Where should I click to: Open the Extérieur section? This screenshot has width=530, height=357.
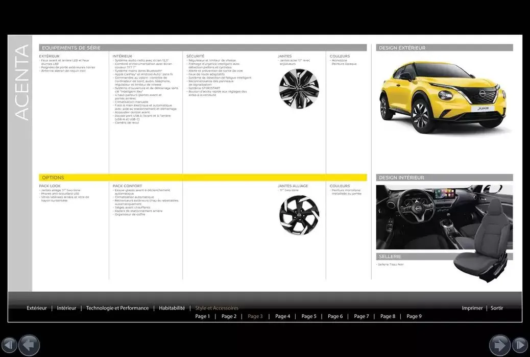tap(37, 308)
